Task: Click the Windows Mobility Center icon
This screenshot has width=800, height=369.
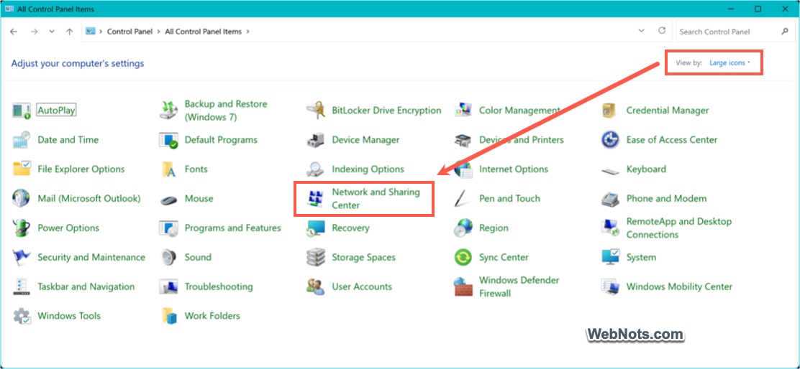Action: (610, 286)
